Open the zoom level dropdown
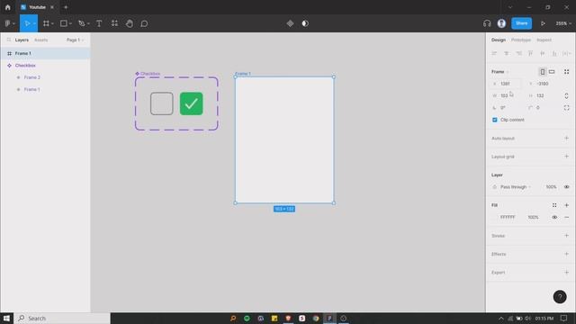The image size is (576, 324). (563, 23)
